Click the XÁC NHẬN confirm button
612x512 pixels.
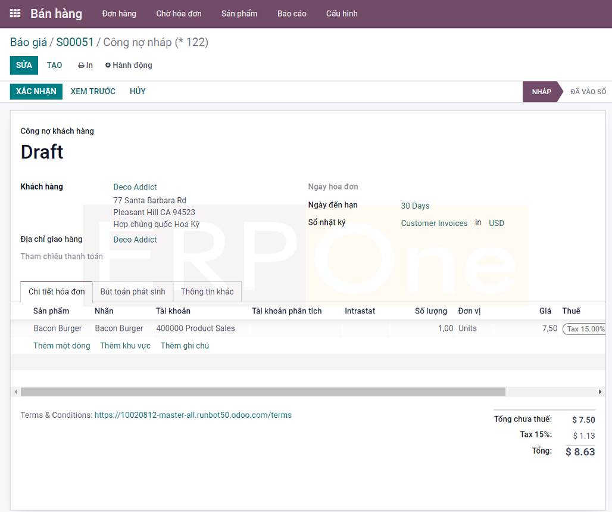36,91
